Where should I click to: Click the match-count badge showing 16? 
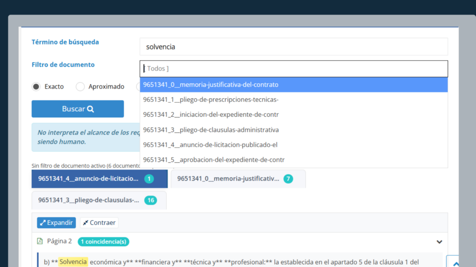[150, 200]
